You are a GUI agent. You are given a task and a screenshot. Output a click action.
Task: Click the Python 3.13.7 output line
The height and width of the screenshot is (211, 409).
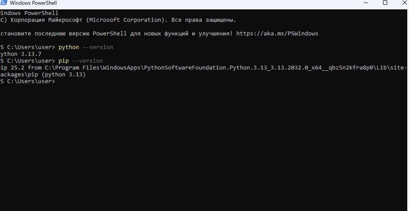21,54
